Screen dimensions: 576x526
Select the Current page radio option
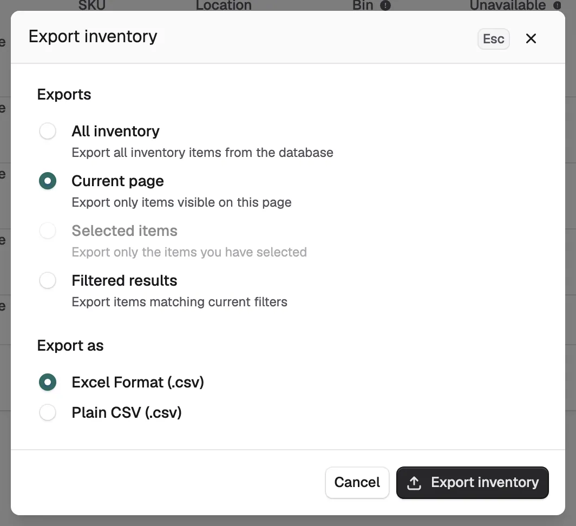[x=48, y=181]
